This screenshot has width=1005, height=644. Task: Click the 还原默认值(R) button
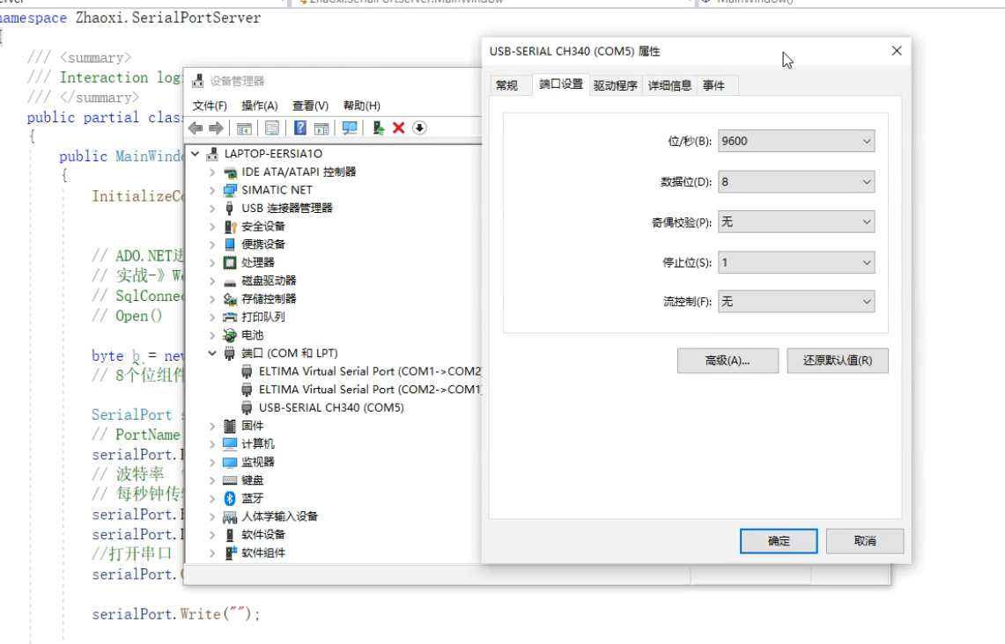(837, 360)
